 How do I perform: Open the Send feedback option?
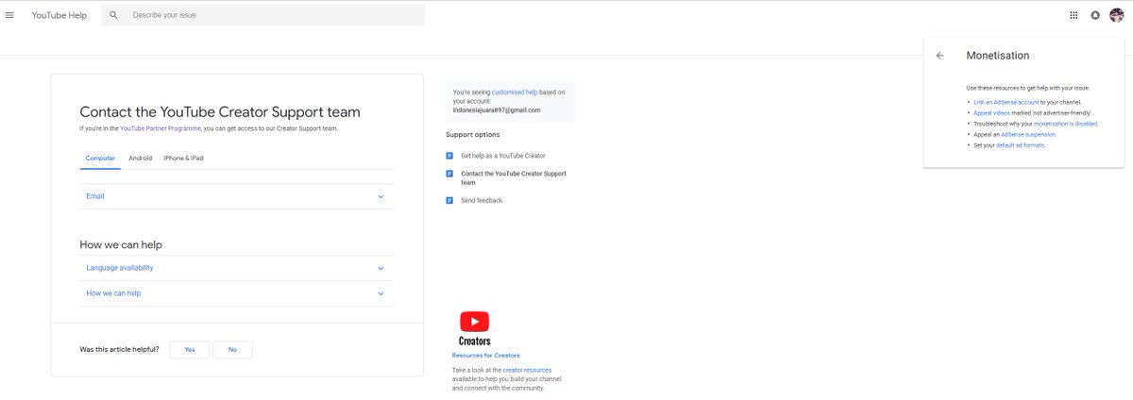(482, 200)
